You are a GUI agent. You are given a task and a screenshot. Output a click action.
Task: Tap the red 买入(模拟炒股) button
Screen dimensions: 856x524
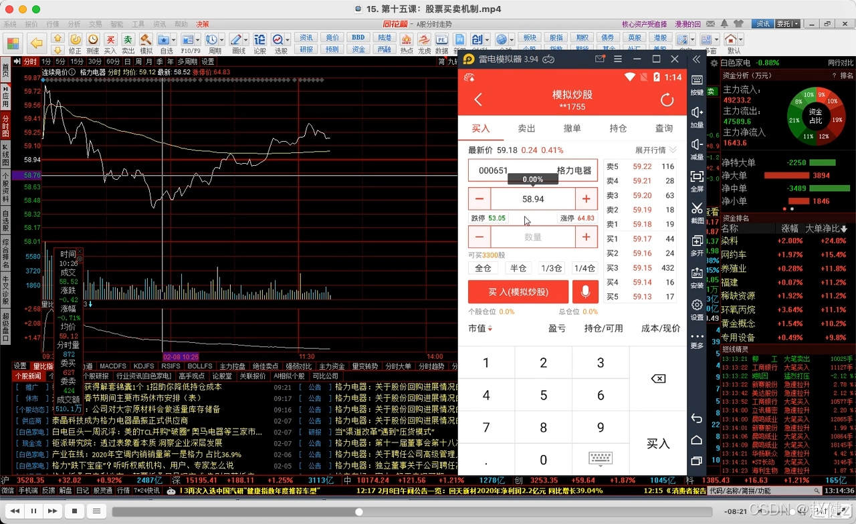click(x=518, y=292)
